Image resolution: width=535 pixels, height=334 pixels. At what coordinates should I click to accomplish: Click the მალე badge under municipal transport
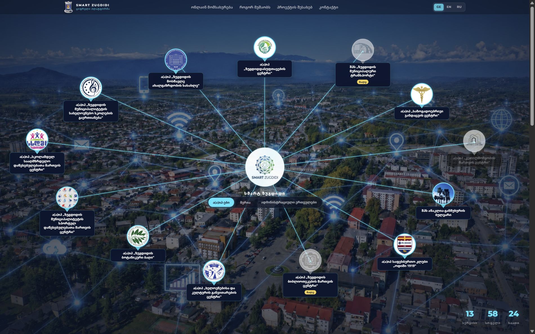[363, 82]
